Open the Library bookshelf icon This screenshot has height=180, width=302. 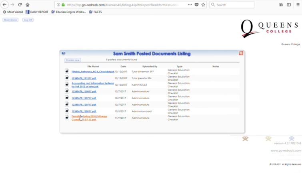point(282,5)
